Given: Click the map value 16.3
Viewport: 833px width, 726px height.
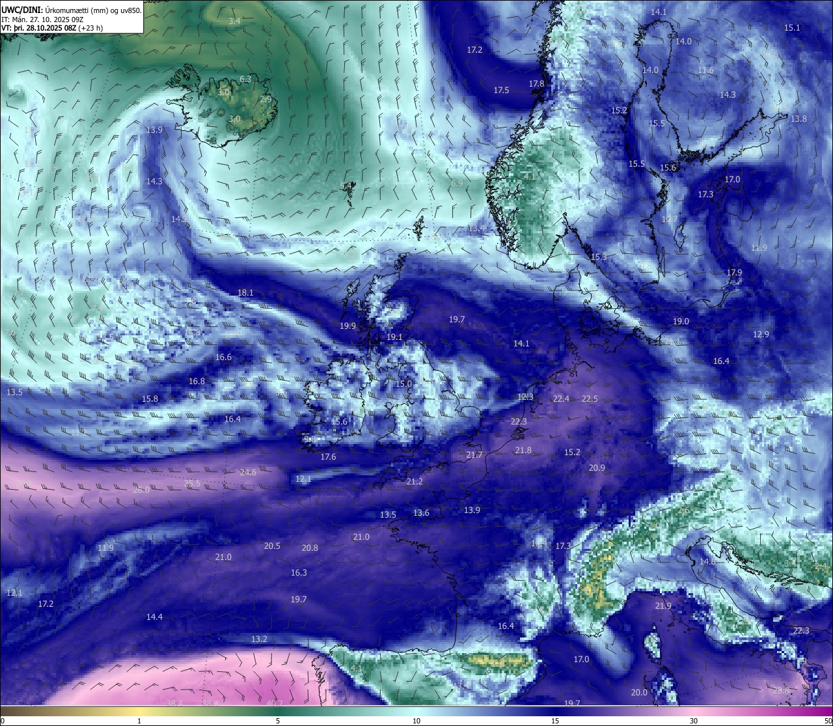Looking at the screenshot, I should click(x=299, y=572).
